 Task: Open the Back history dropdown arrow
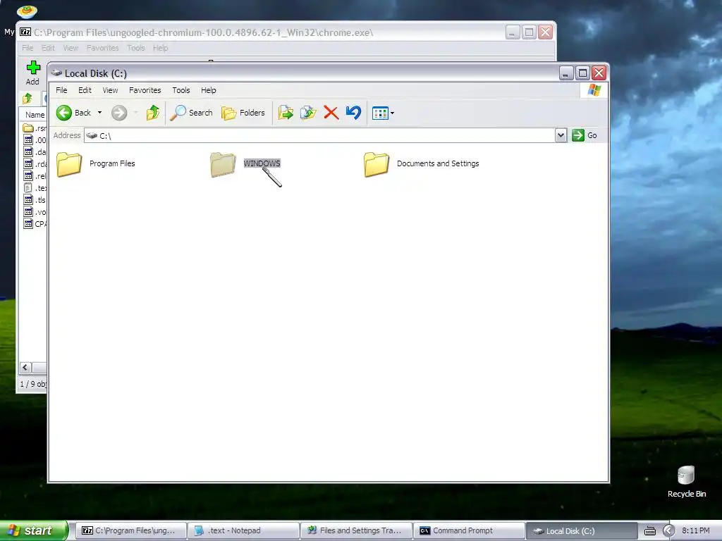click(99, 113)
